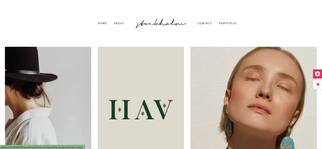Click the handwritten Stockholm logo
Screen dimensions: 322x149
(x=161, y=23)
